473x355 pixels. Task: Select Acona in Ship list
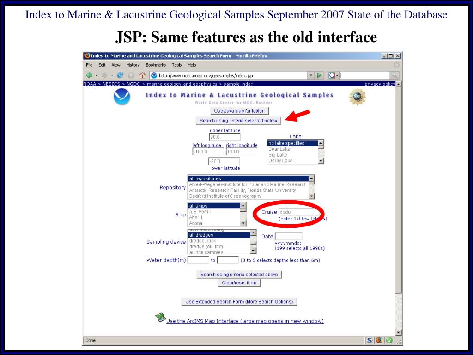196,223
